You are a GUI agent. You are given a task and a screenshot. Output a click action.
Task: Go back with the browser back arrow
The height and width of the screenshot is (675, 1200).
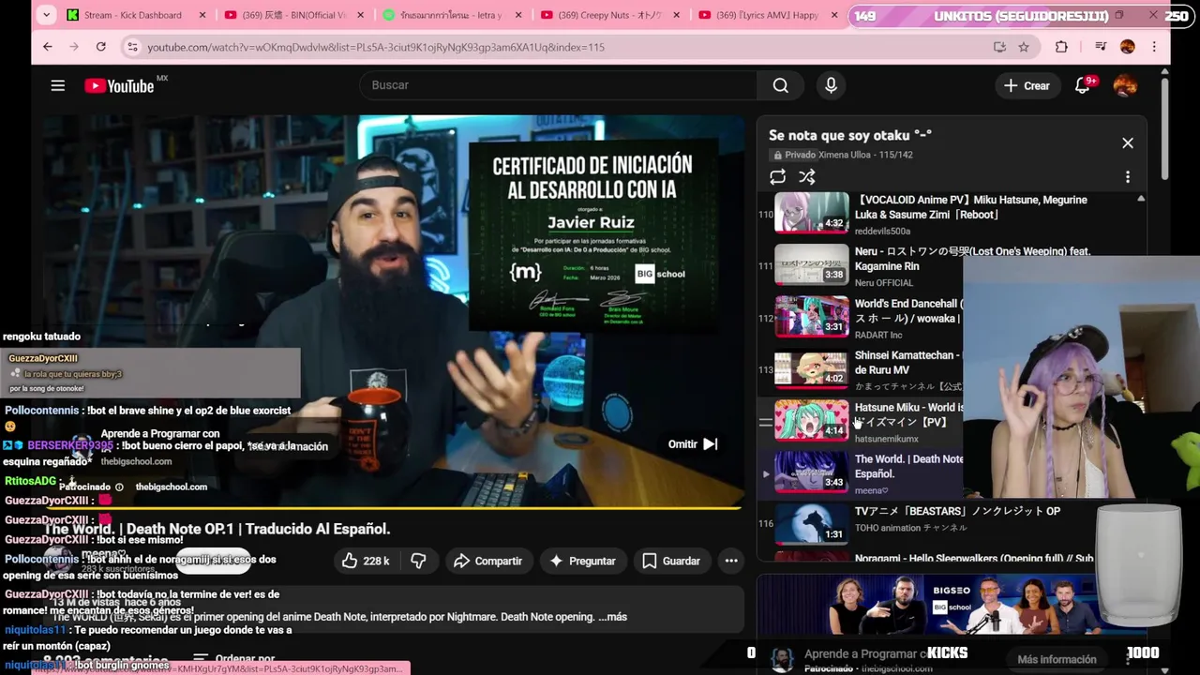pos(48,47)
